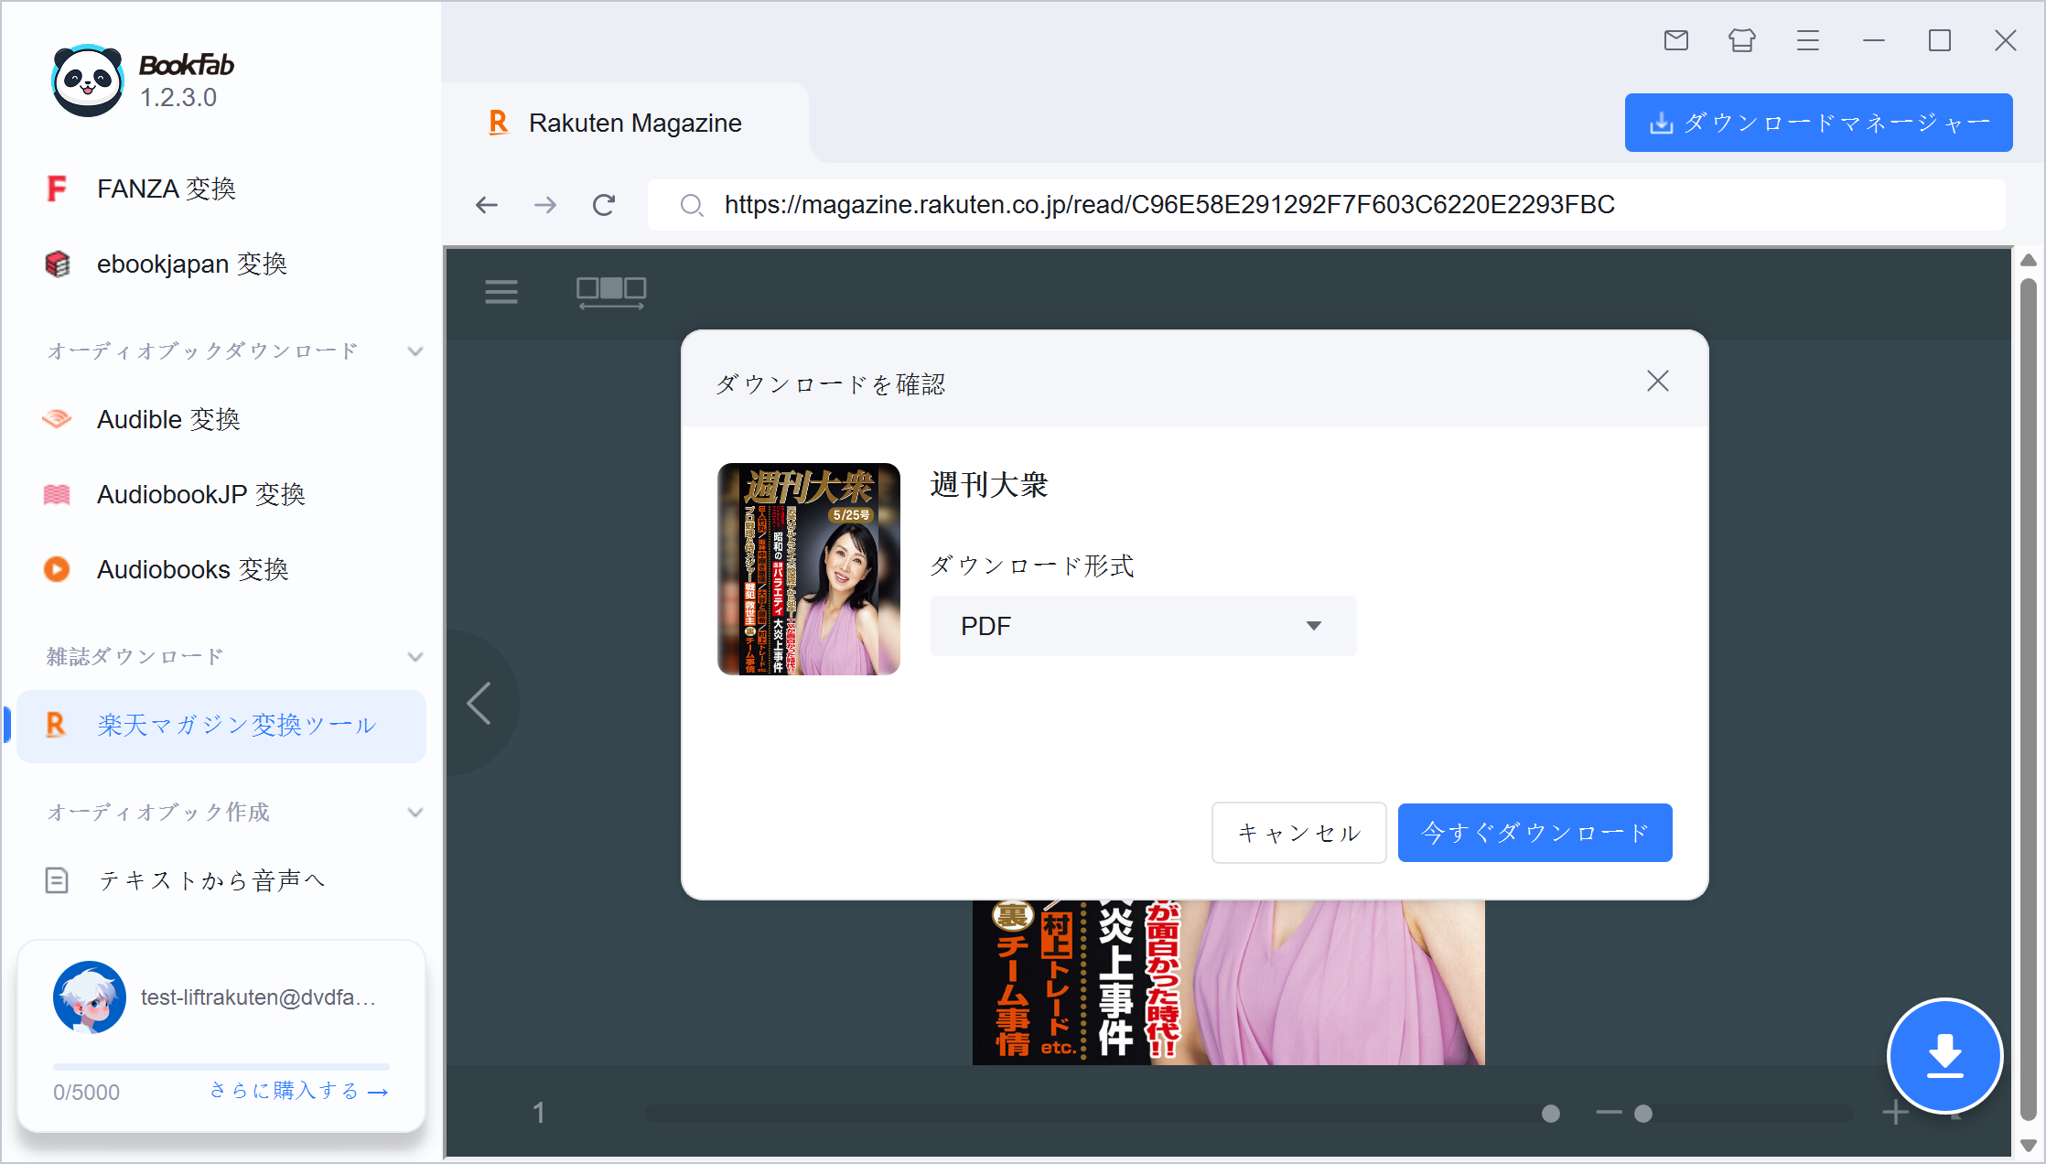
Task: Click the Audible orange icon
Action: [x=57, y=419]
